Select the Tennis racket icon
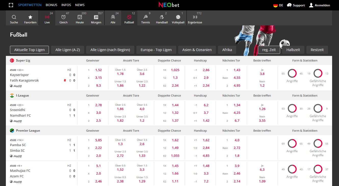339x186 pixels. pyautogui.click(x=146, y=17)
